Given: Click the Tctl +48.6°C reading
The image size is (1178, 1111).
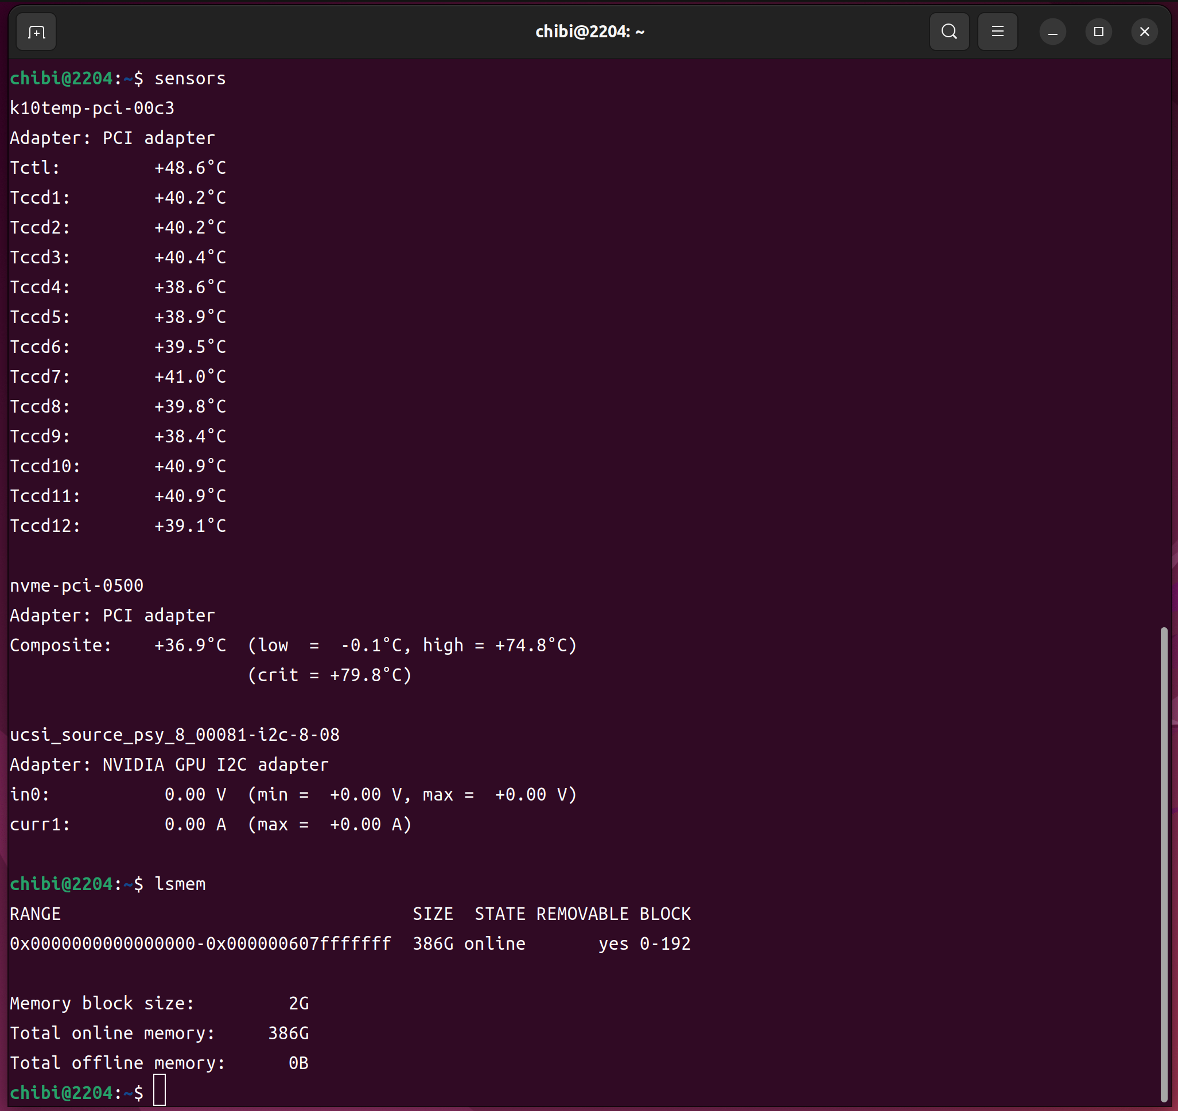Looking at the screenshot, I should pyautogui.click(x=189, y=168).
